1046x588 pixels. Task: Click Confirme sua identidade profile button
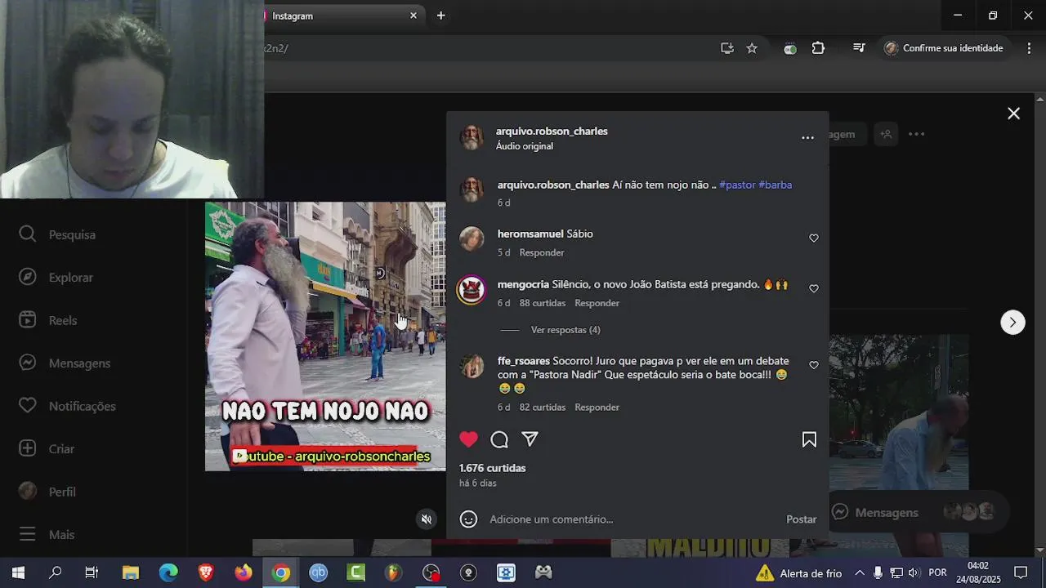943,48
